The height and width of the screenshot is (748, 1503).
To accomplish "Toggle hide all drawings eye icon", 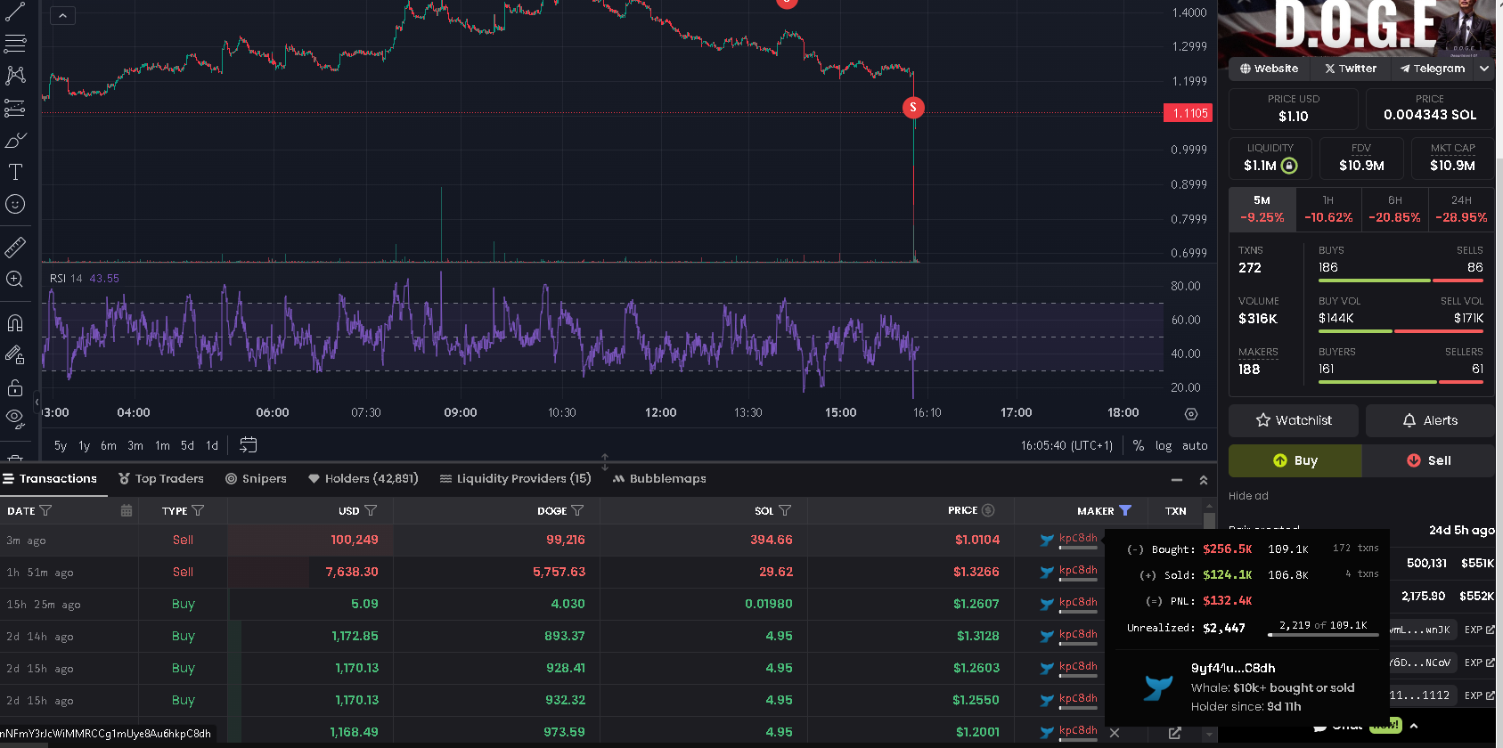I will coord(15,418).
